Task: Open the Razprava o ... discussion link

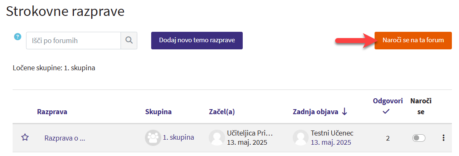Action: click(x=65, y=138)
